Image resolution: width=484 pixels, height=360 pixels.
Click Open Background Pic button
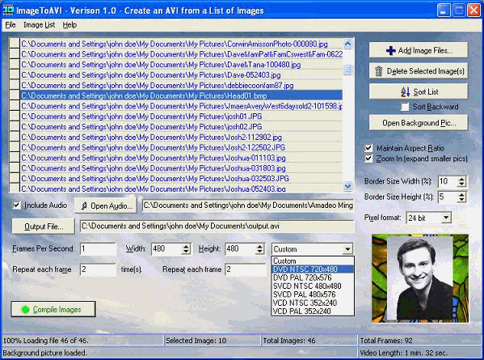click(419, 123)
